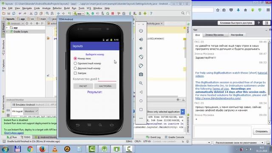
Task: Click the Firefox downloads arrow icon
Action: pos(238,10)
